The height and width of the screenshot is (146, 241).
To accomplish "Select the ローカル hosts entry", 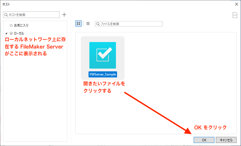I will 19,33.
